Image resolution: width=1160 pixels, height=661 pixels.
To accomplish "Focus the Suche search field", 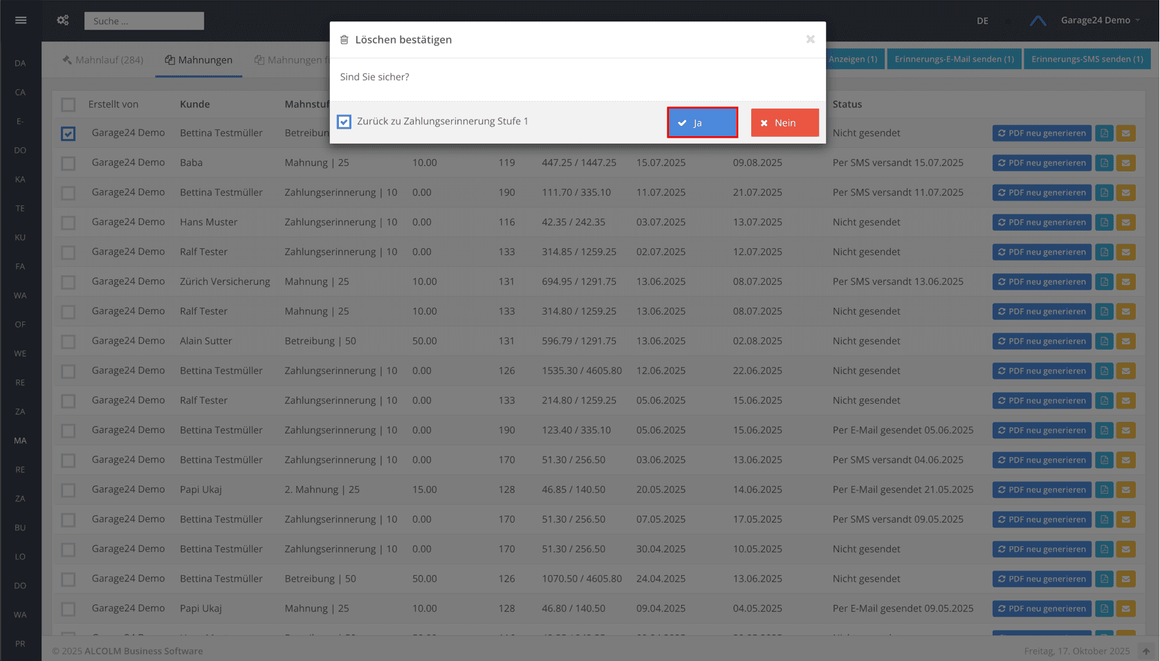I will [x=144, y=21].
